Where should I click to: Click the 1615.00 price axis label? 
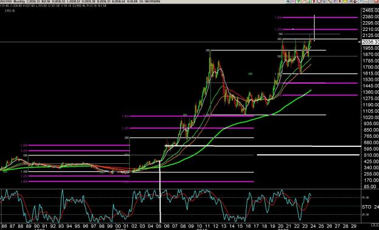click(371, 73)
